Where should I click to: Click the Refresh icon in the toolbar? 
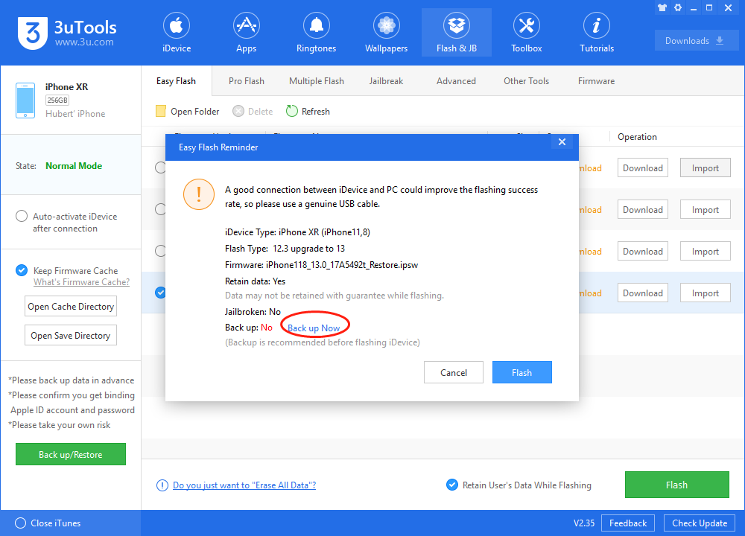293,112
